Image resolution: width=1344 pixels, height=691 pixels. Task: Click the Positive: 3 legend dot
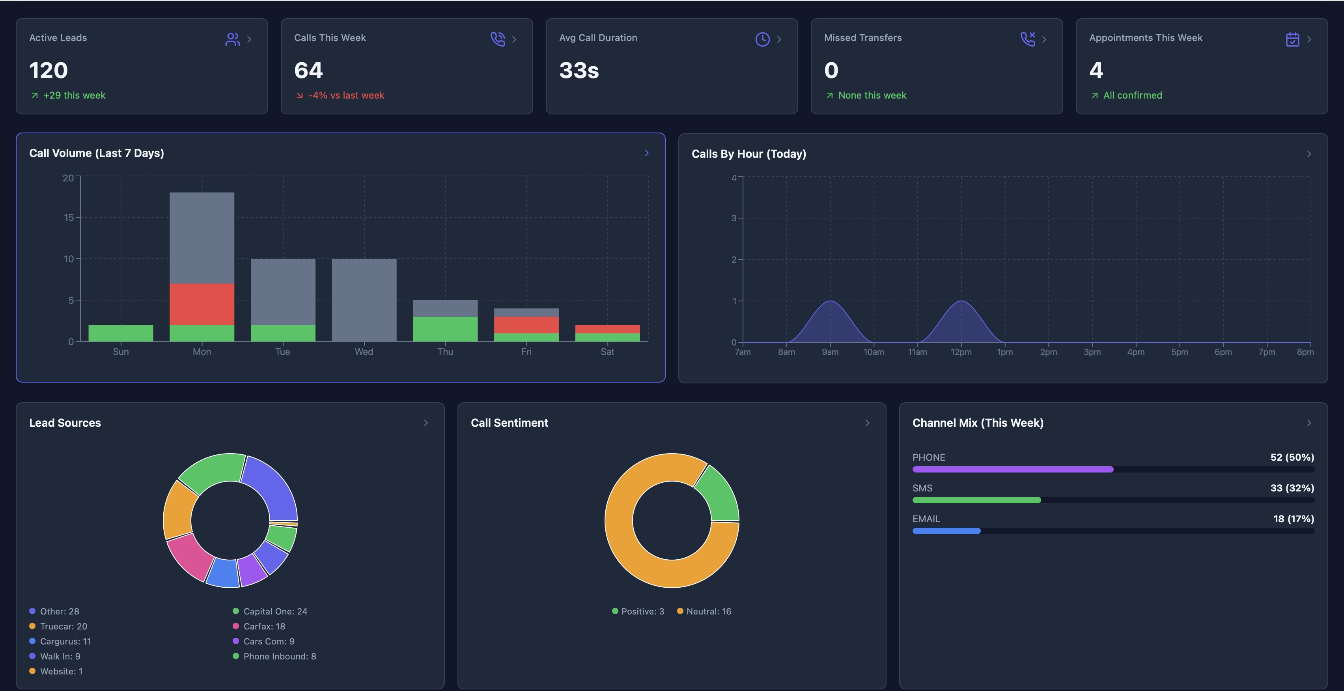(x=615, y=611)
